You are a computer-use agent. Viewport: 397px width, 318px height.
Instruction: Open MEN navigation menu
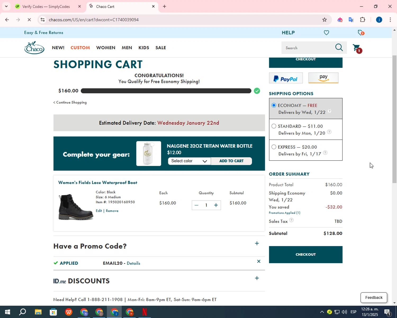click(127, 48)
